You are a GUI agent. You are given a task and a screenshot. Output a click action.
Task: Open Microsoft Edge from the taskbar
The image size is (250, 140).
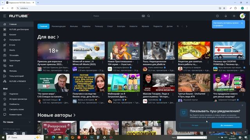pyautogui.click(x=54, y=137)
